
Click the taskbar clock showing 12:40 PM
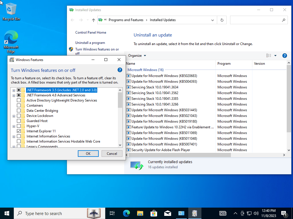pos(268,213)
